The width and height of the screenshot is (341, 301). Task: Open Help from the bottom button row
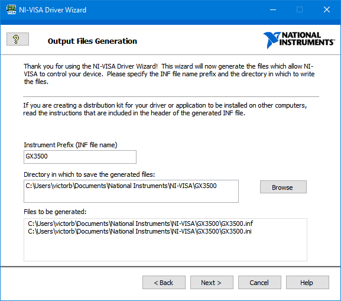(x=307, y=283)
